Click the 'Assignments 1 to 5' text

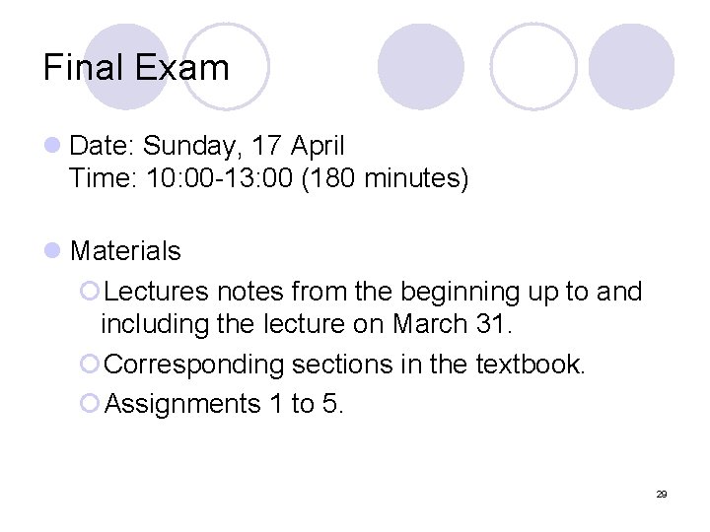point(224,404)
